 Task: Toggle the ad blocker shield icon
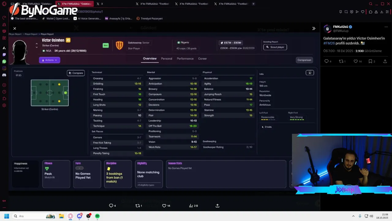click(x=352, y=12)
